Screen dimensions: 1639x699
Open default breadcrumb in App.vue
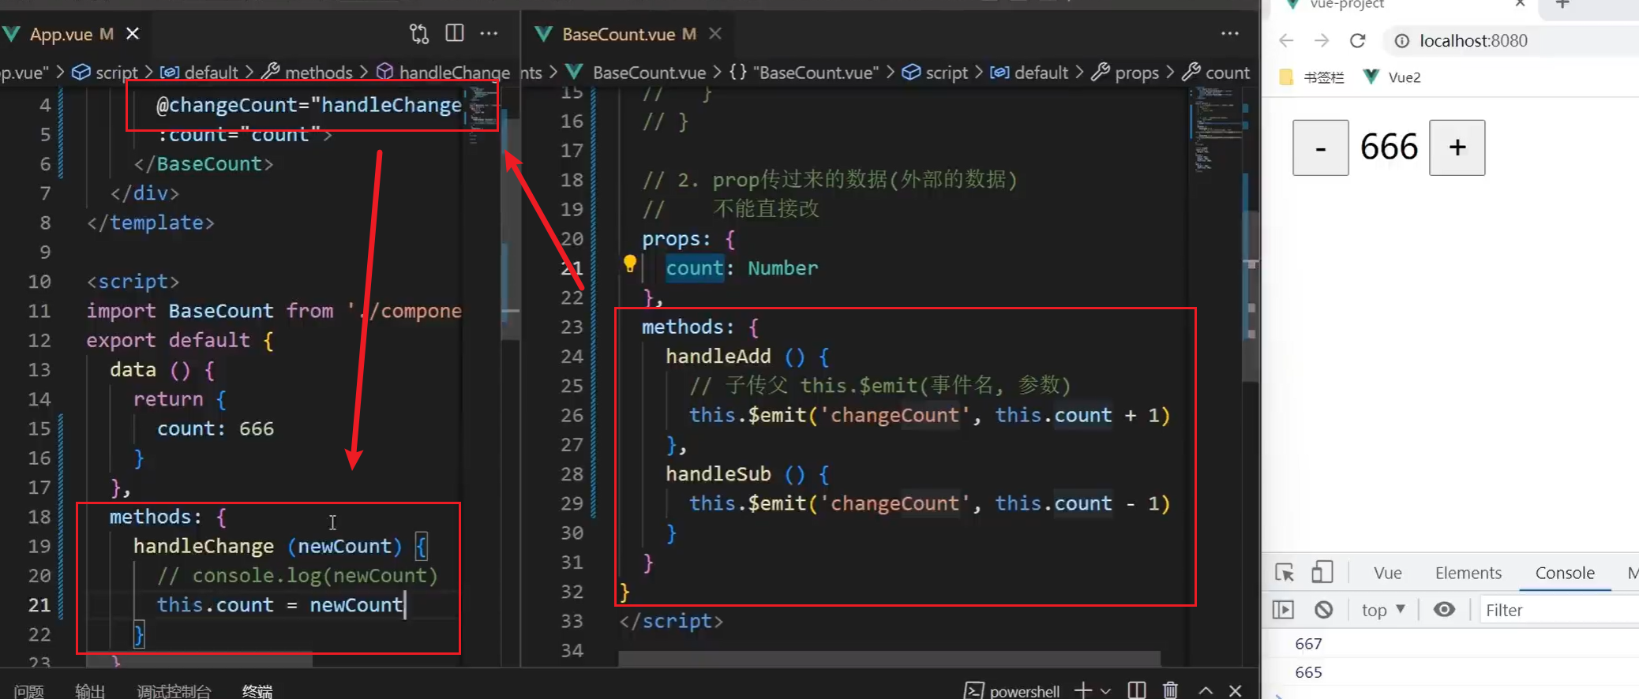click(199, 73)
